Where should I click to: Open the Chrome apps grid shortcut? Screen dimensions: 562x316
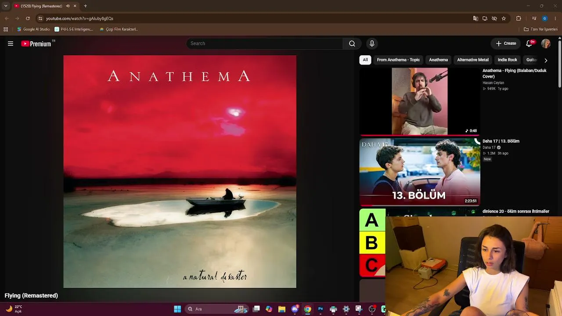(x=6, y=29)
